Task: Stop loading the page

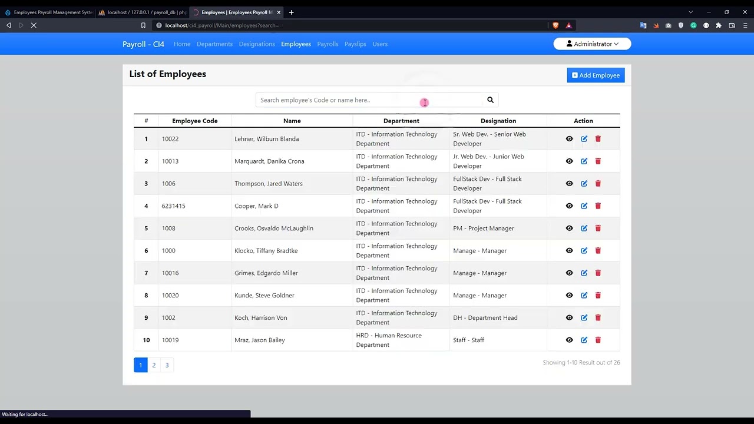Action: coord(34,25)
